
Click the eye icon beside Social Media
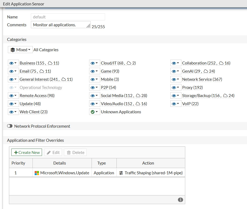click(x=93, y=96)
